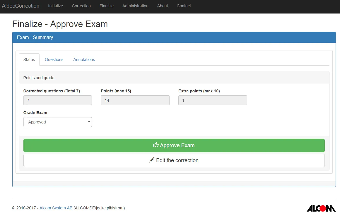Click the Finalize - Approve Exam page title
340x217 pixels.
coord(60,24)
